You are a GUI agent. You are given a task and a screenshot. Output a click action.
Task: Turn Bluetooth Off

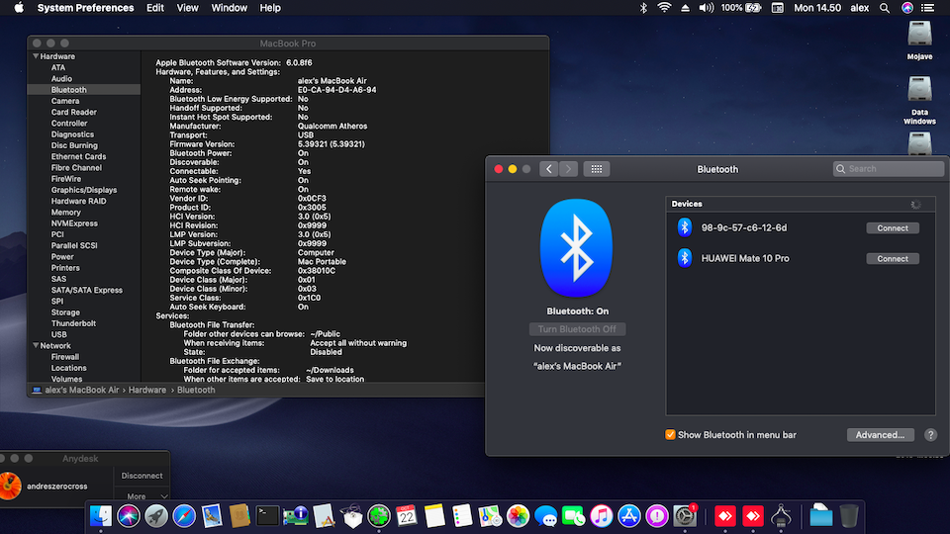point(576,329)
